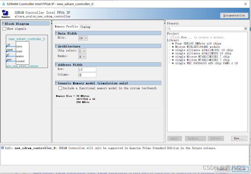Image resolution: width=251 pixels, height=174 pixels.
Task: Click the wire conduit port in diagram
Action: [x=9, y=60]
